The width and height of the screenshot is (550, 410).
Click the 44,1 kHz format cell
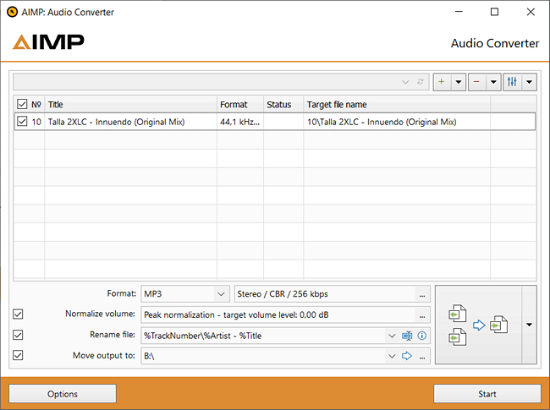240,122
